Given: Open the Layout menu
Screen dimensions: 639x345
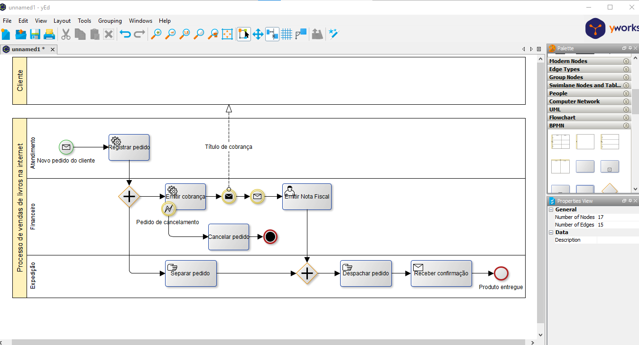Looking at the screenshot, I should pos(62,21).
